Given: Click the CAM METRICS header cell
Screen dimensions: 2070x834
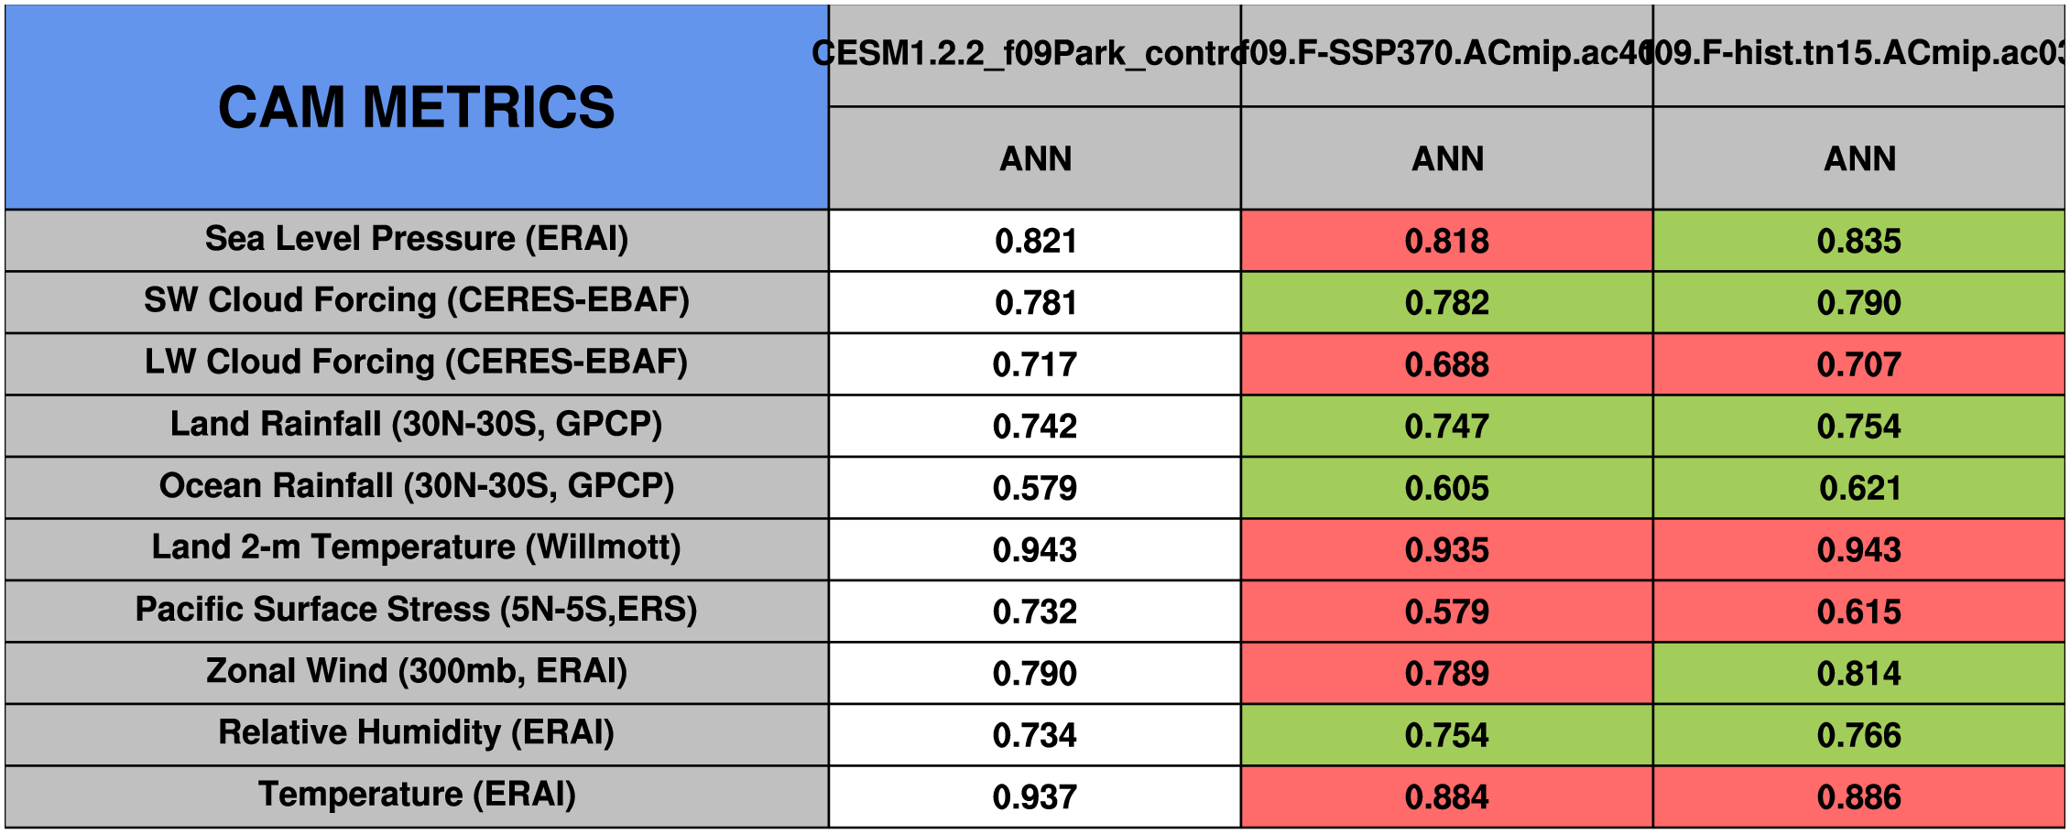Looking at the screenshot, I should point(417,107).
